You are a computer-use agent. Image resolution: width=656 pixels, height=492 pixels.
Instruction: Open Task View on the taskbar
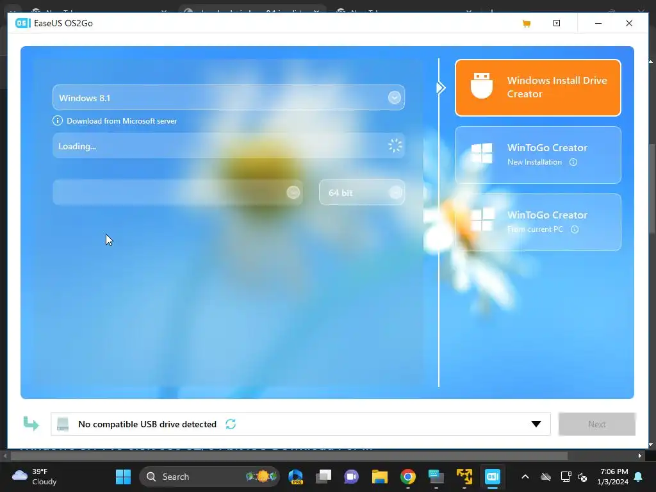[x=324, y=477]
